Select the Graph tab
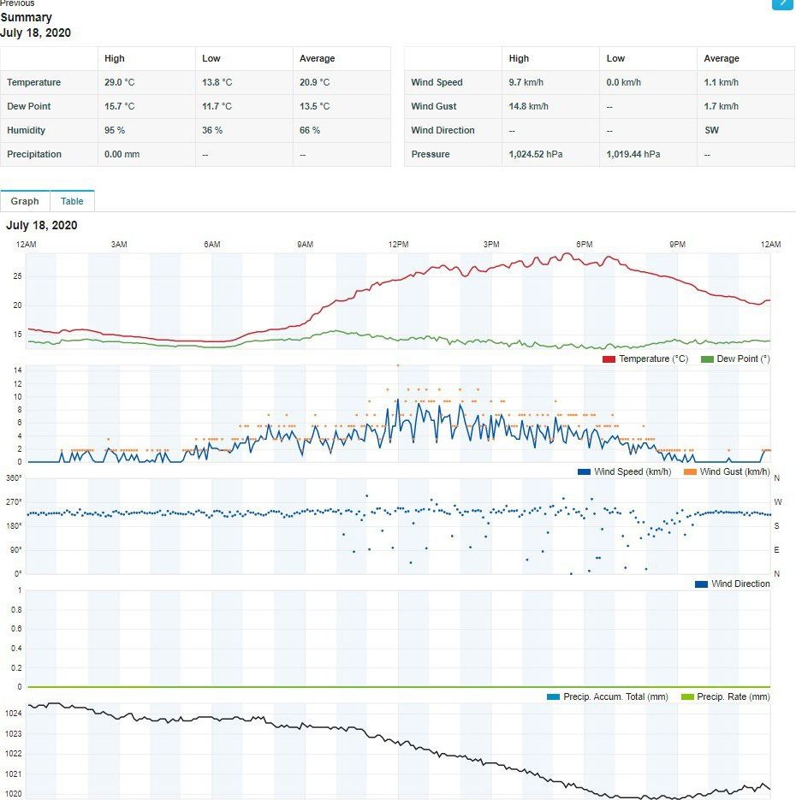This screenshot has width=796, height=800. 25,201
